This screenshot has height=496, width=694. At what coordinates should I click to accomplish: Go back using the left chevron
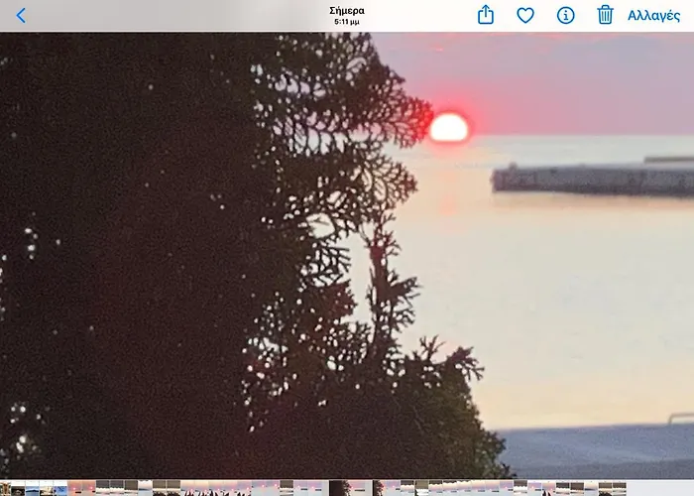point(21,15)
